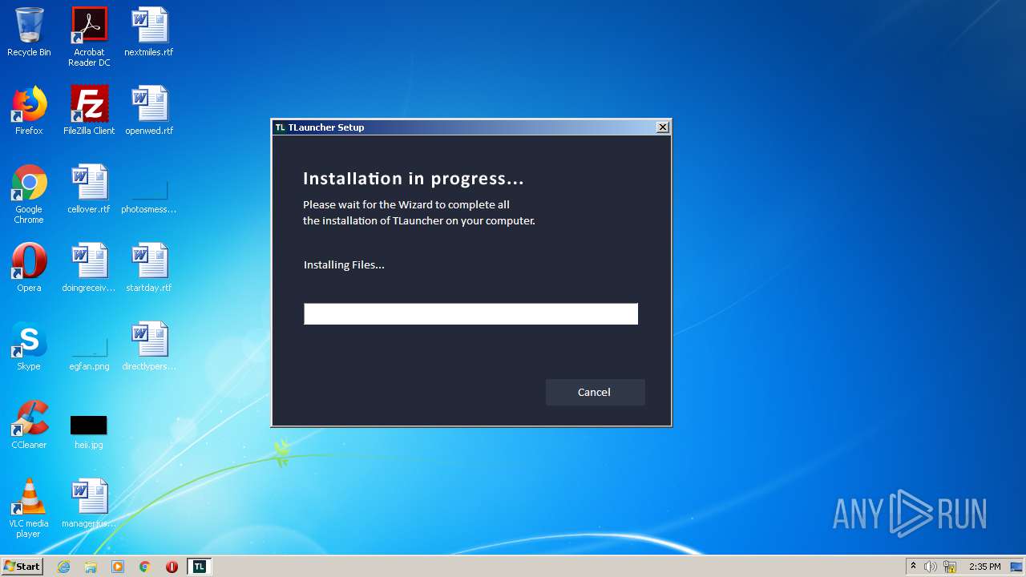
Task: Launch Firefox from desktop
Action: 29,111
